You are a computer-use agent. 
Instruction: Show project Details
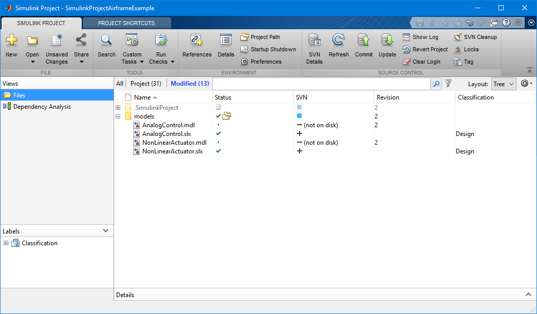click(x=226, y=46)
